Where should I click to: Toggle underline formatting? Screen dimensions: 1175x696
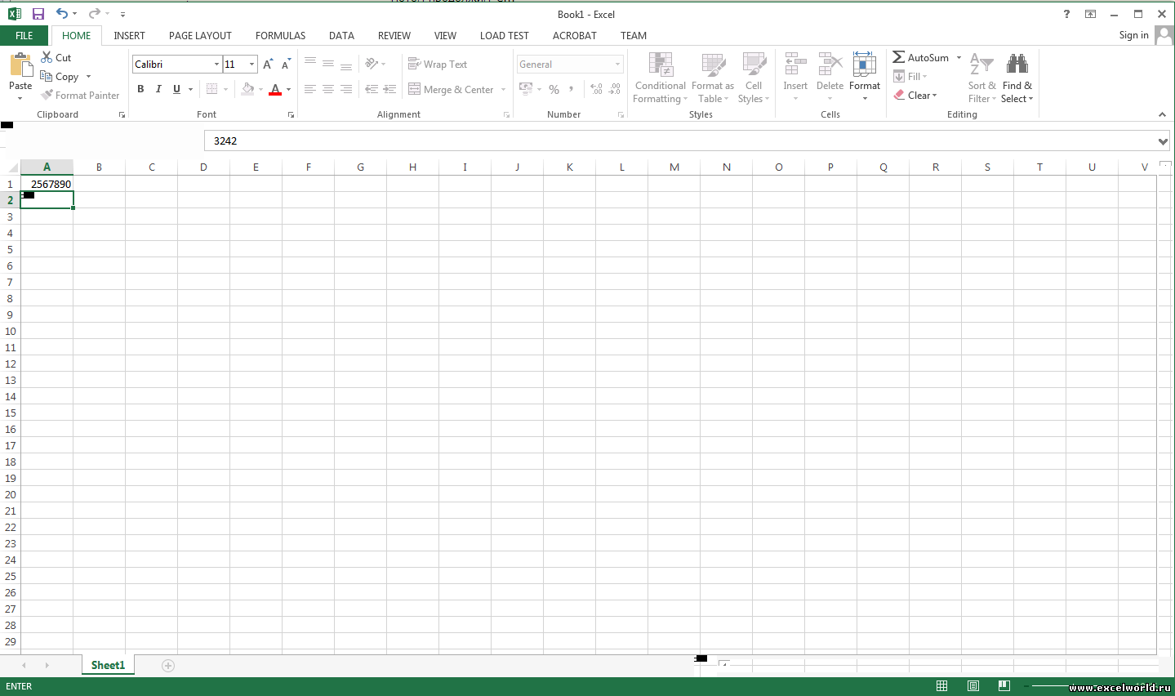176,89
